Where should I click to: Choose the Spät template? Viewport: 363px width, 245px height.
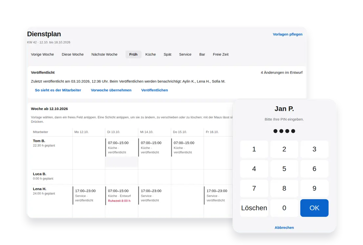point(167,55)
